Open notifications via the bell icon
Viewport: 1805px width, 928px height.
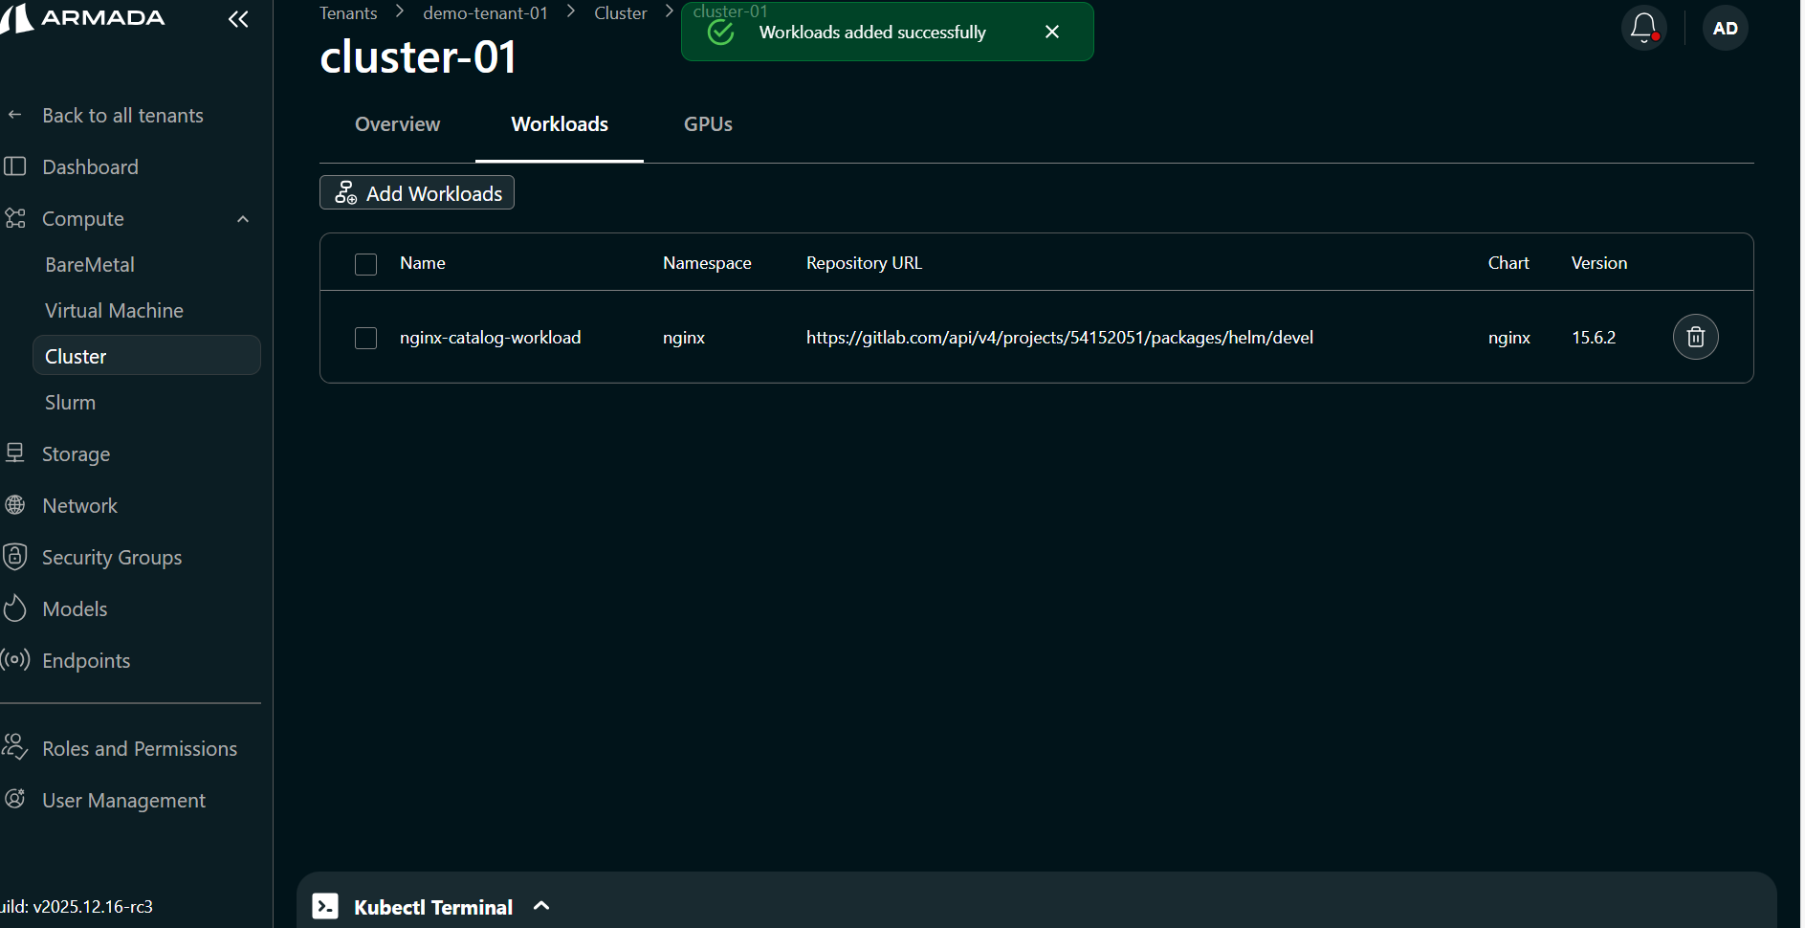pyautogui.click(x=1643, y=28)
